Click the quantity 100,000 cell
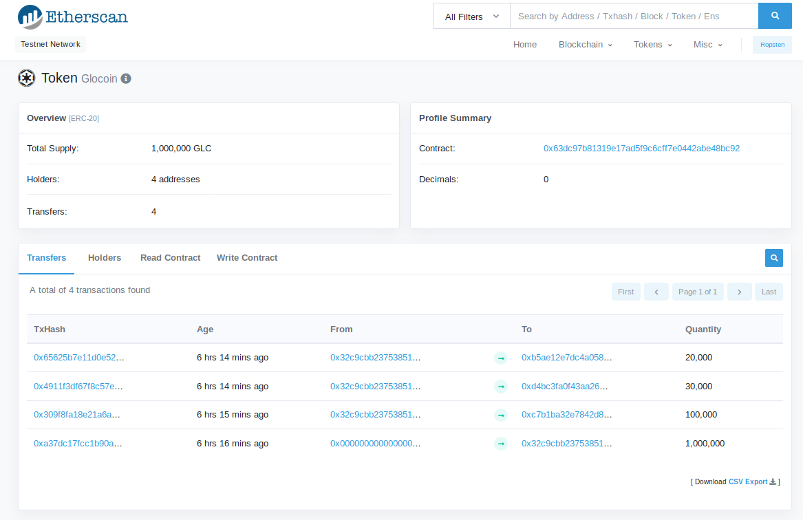The width and height of the screenshot is (803, 520). point(701,415)
